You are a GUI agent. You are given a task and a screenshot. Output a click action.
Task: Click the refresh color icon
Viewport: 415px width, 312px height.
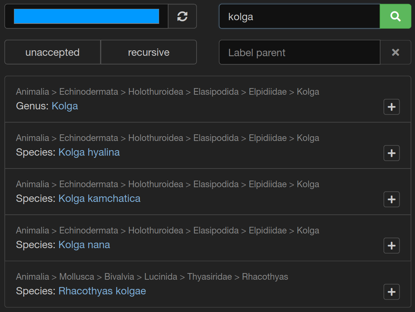click(x=182, y=16)
